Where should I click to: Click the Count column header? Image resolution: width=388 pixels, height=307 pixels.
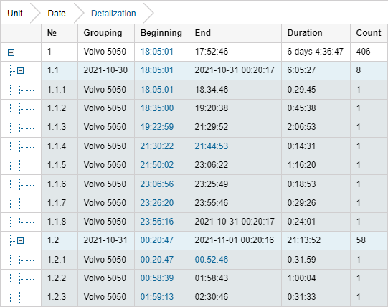click(369, 33)
